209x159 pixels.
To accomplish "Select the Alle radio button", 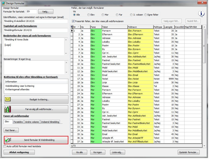I will (74, 15).
